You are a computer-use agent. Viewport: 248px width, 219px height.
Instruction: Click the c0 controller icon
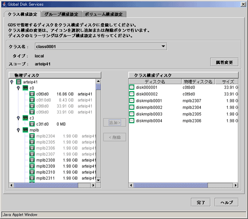click(25, 88)
